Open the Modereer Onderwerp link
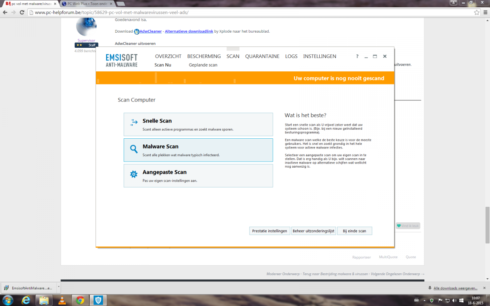Screen dimensions: 490x306 [283, 274]
